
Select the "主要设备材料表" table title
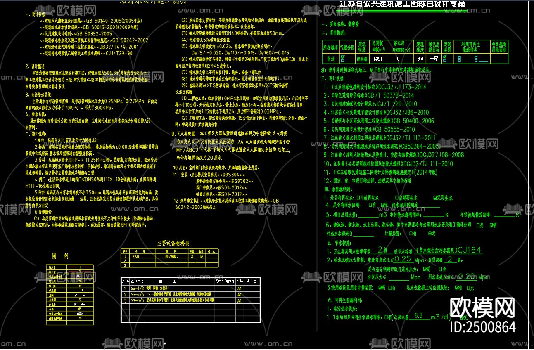[173, 243]
